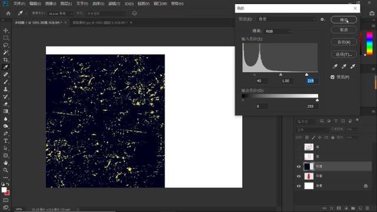Click the Levels preset gear icon
Viewport: 377px width, 212px height.
tap(322, 19)
